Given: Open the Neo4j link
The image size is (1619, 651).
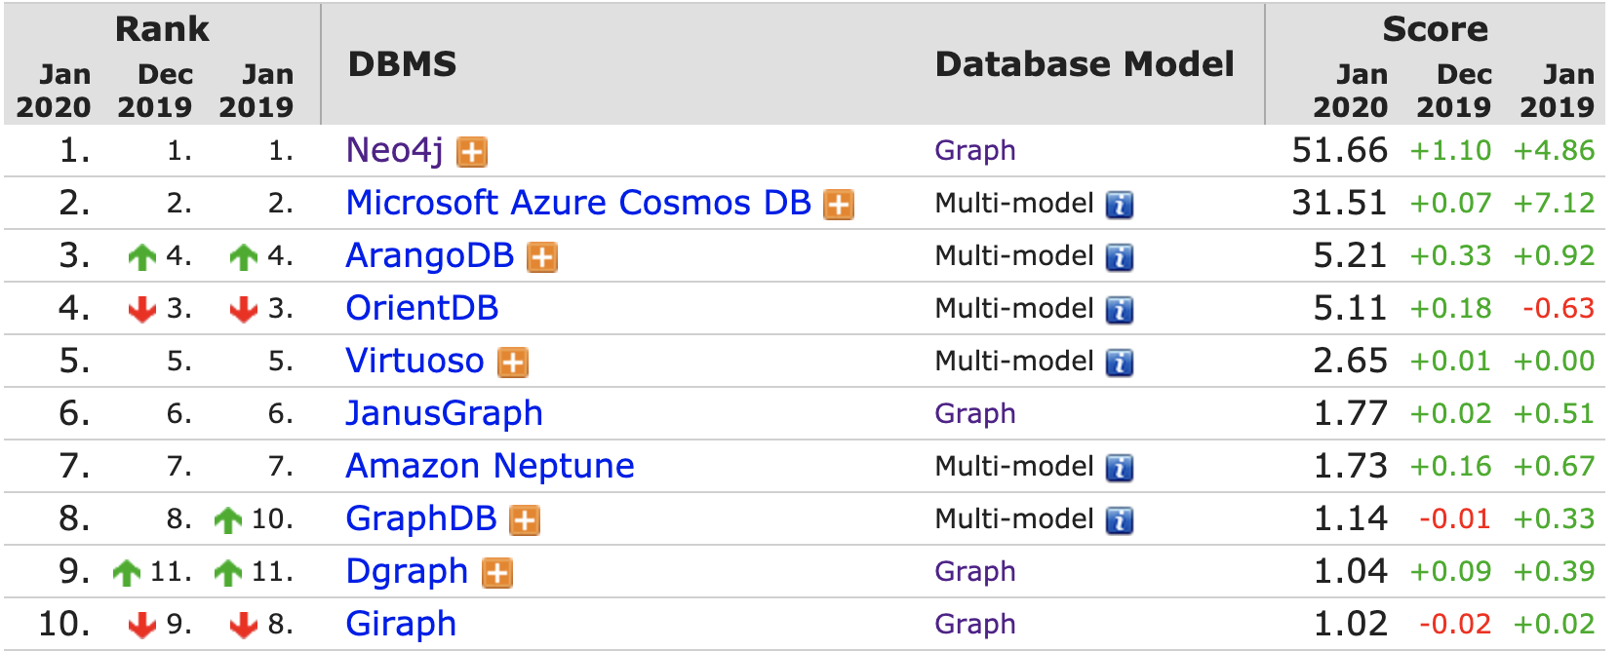Looking at the screenshot, I should pyautogui.click(x=395, y=151).
